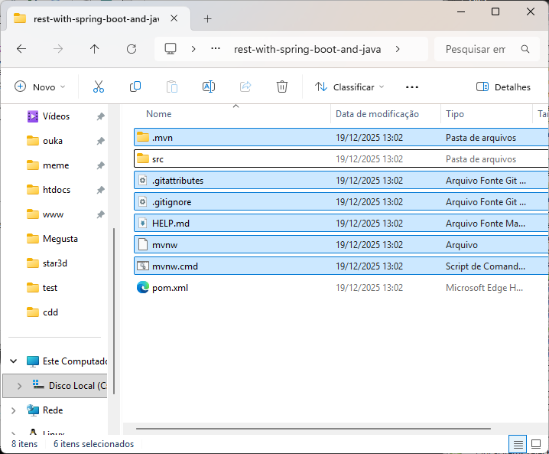Sort files by Data de modificação column
549x454 pixels.
pyautogui.click(x=377, y=114)
